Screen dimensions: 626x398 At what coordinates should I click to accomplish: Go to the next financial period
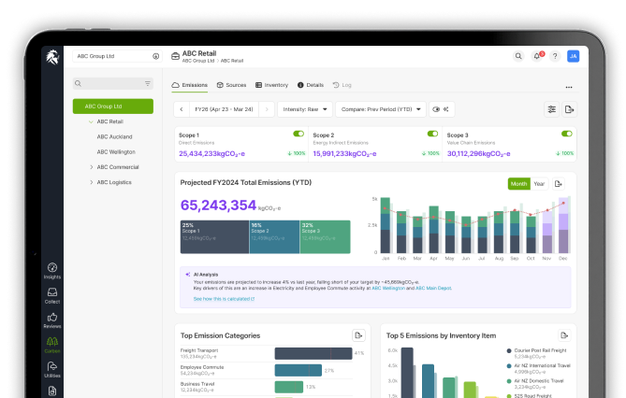[x=267, y=109]
